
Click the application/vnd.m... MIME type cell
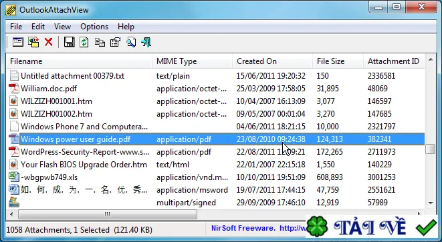(x=192, y=177)
